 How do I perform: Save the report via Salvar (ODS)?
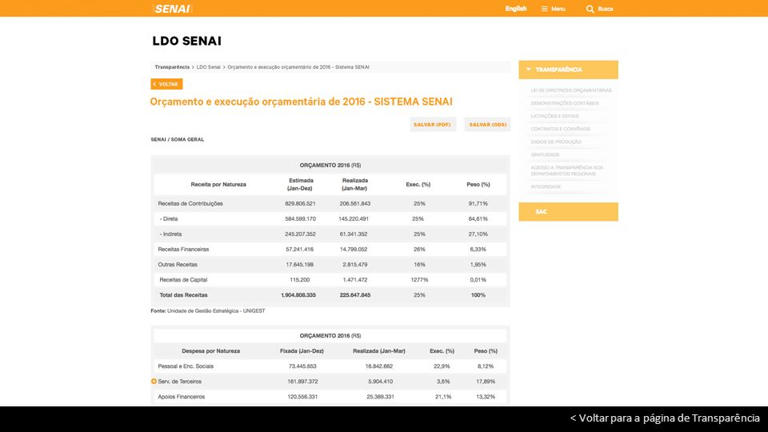[487, 125]
